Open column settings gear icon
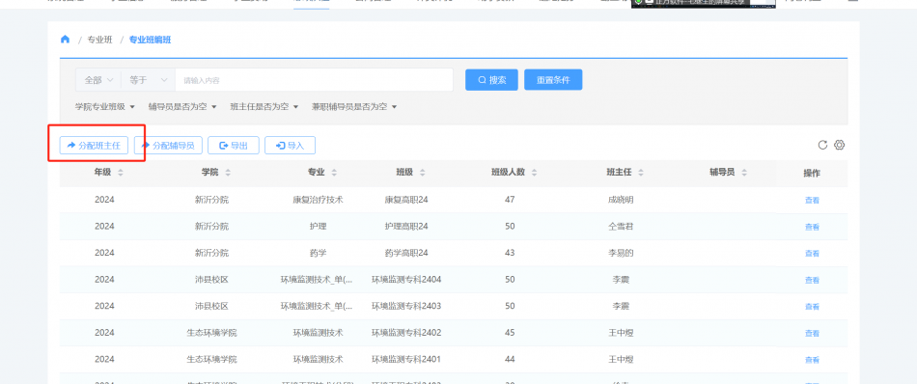Image resolution: width=917 pixels, height=384 pixels. coord(840,145)
